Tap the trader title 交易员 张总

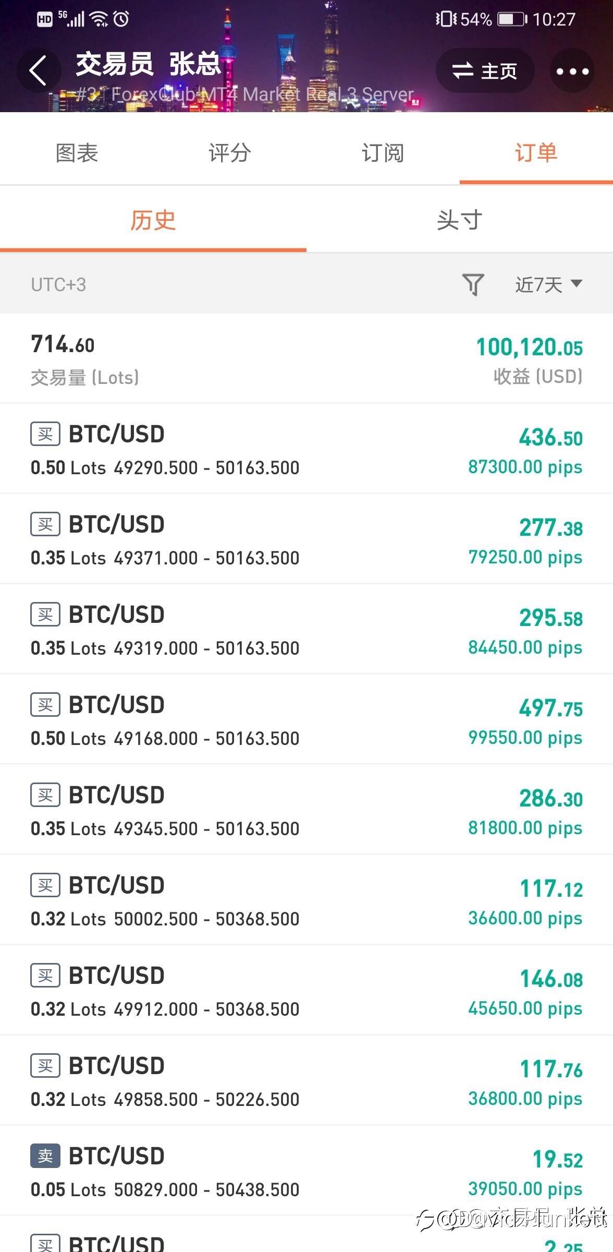point(149,65)
